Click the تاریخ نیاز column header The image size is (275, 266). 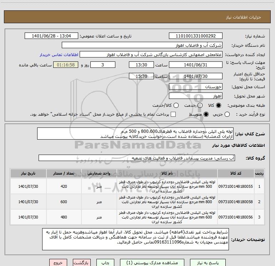click(x=28, y=173)
